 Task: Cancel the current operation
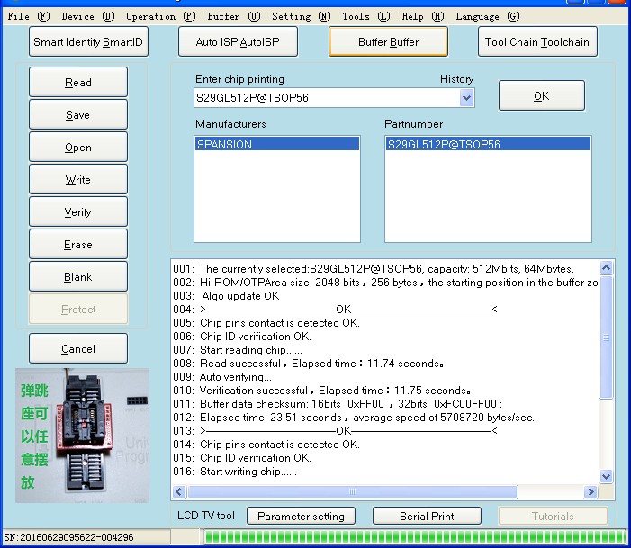point(78,348)
